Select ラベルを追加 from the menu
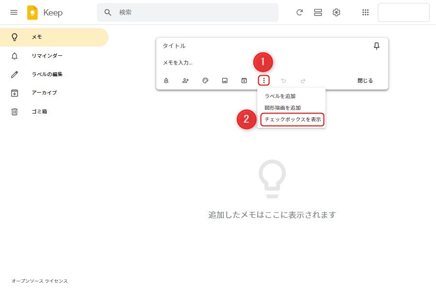This screenshot has width=436, height=291. point(280,96)
